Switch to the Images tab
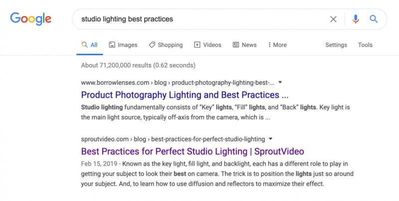 point(123,45)
